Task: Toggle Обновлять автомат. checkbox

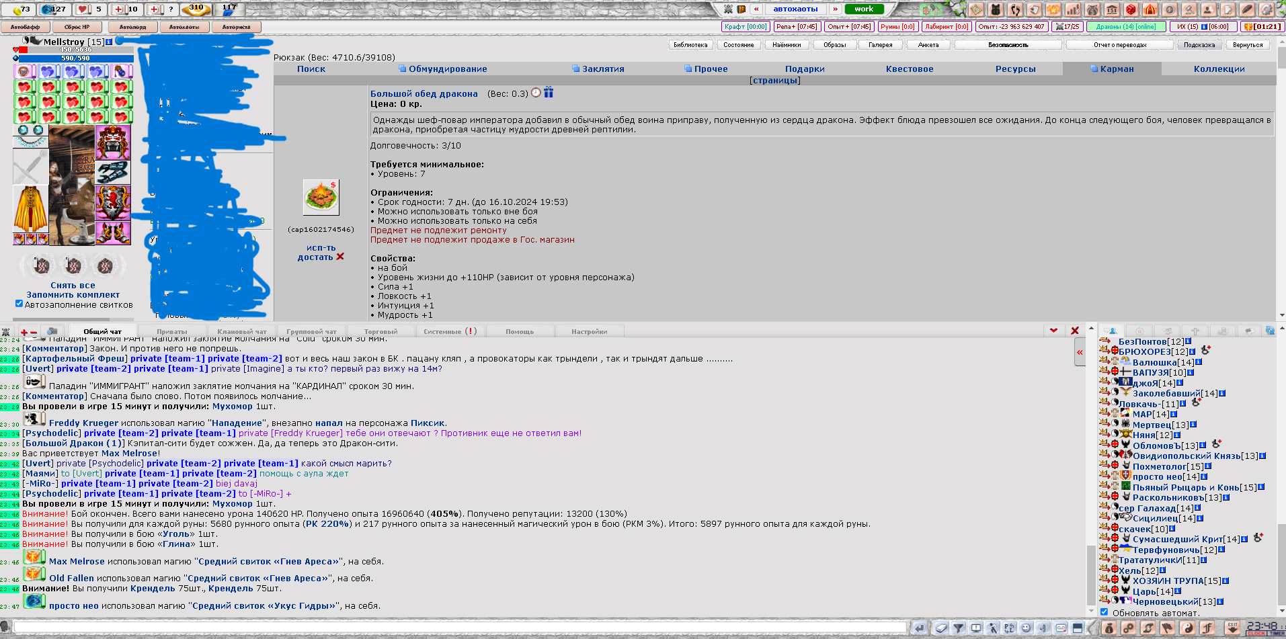Action: pyautogui.click(x=1104, y=612)
